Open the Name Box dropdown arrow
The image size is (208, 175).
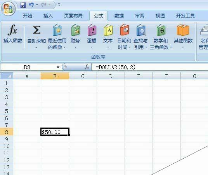58,67
